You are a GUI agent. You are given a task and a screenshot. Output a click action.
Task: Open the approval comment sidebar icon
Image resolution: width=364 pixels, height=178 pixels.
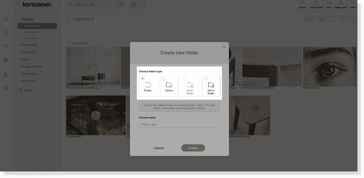coord(6,46)
